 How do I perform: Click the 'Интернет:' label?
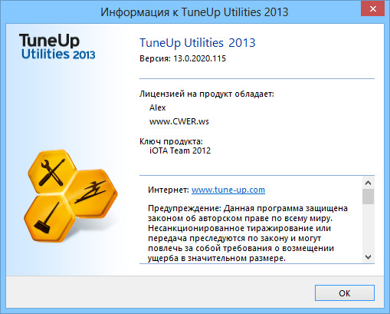pyautogui.click(x=169, y=190)
